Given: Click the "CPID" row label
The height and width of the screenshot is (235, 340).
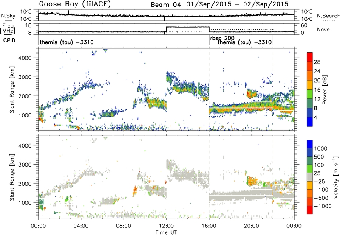Looking at the screenshot, I should 9,40.
